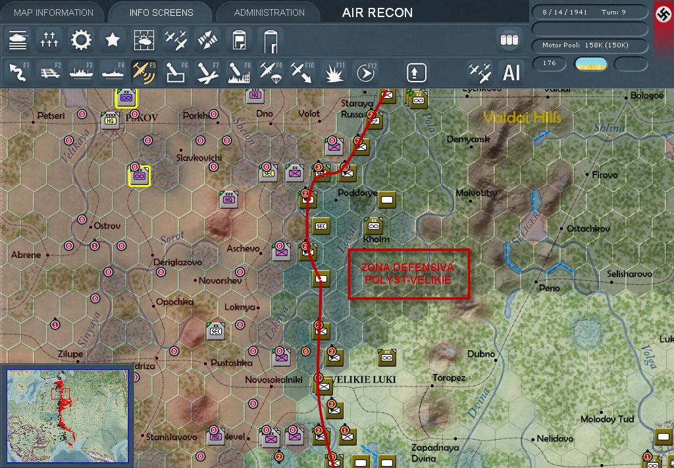Viewport: 674px width, 468px height.
Task: Click the Opochka town label
Action: [x=174, y=301]
